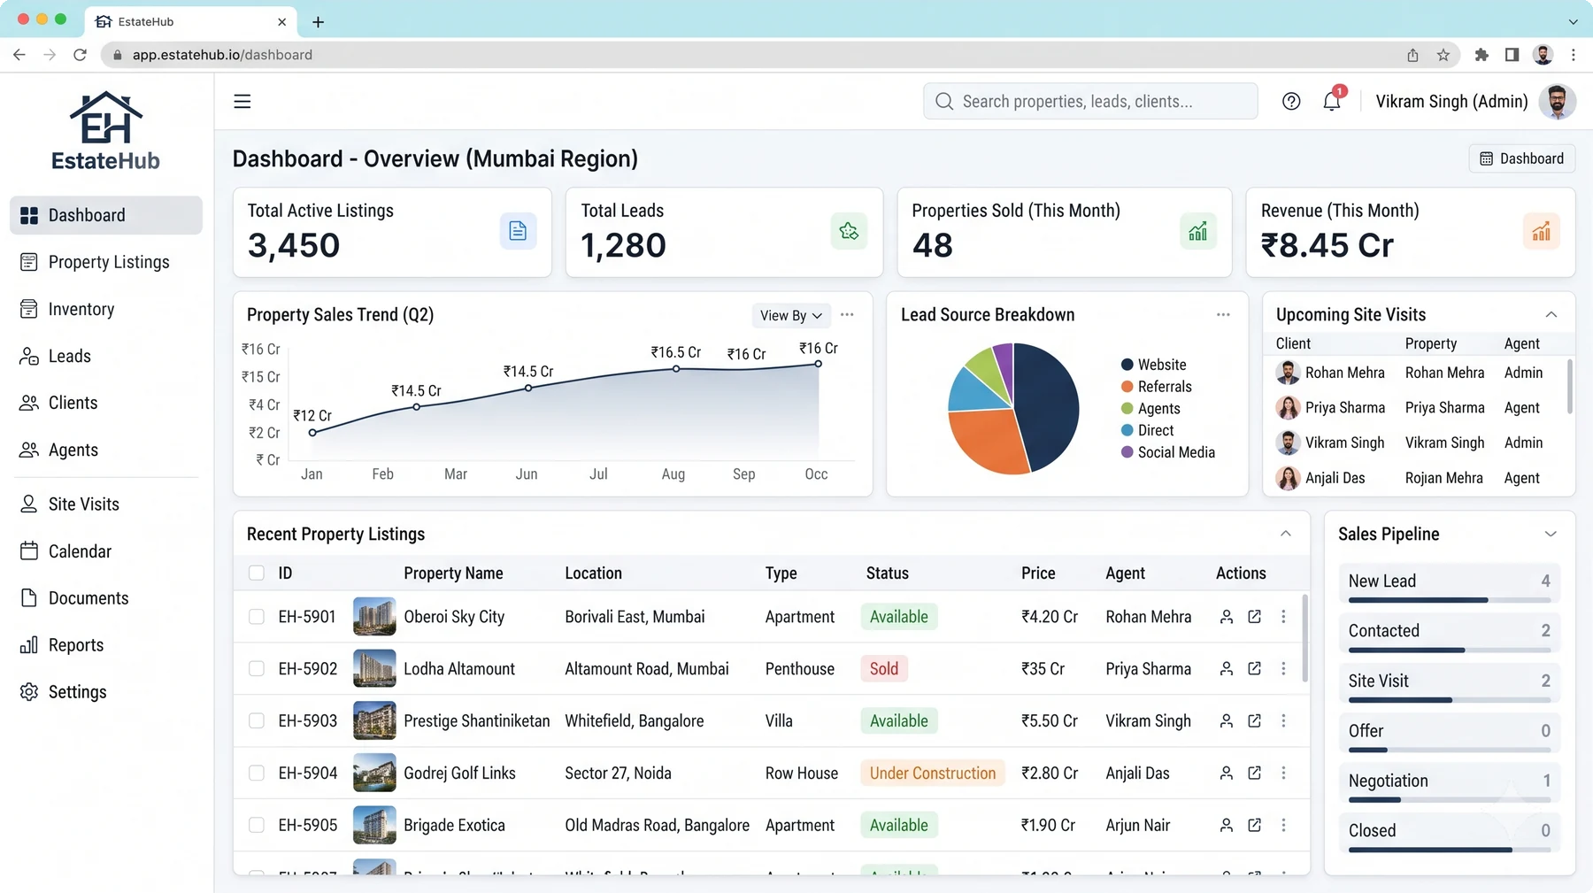Open Clients in sidebar
This screenshot has height=893, width=1593.
[106, 403]
